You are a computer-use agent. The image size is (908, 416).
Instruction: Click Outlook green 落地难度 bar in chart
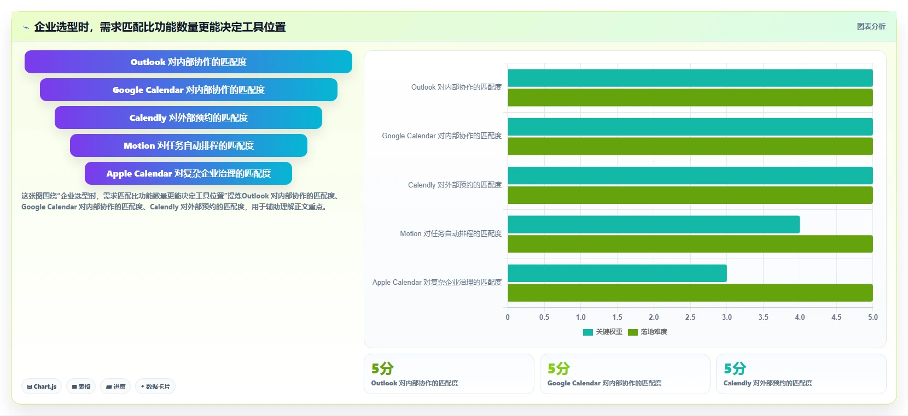coord(690,97)
